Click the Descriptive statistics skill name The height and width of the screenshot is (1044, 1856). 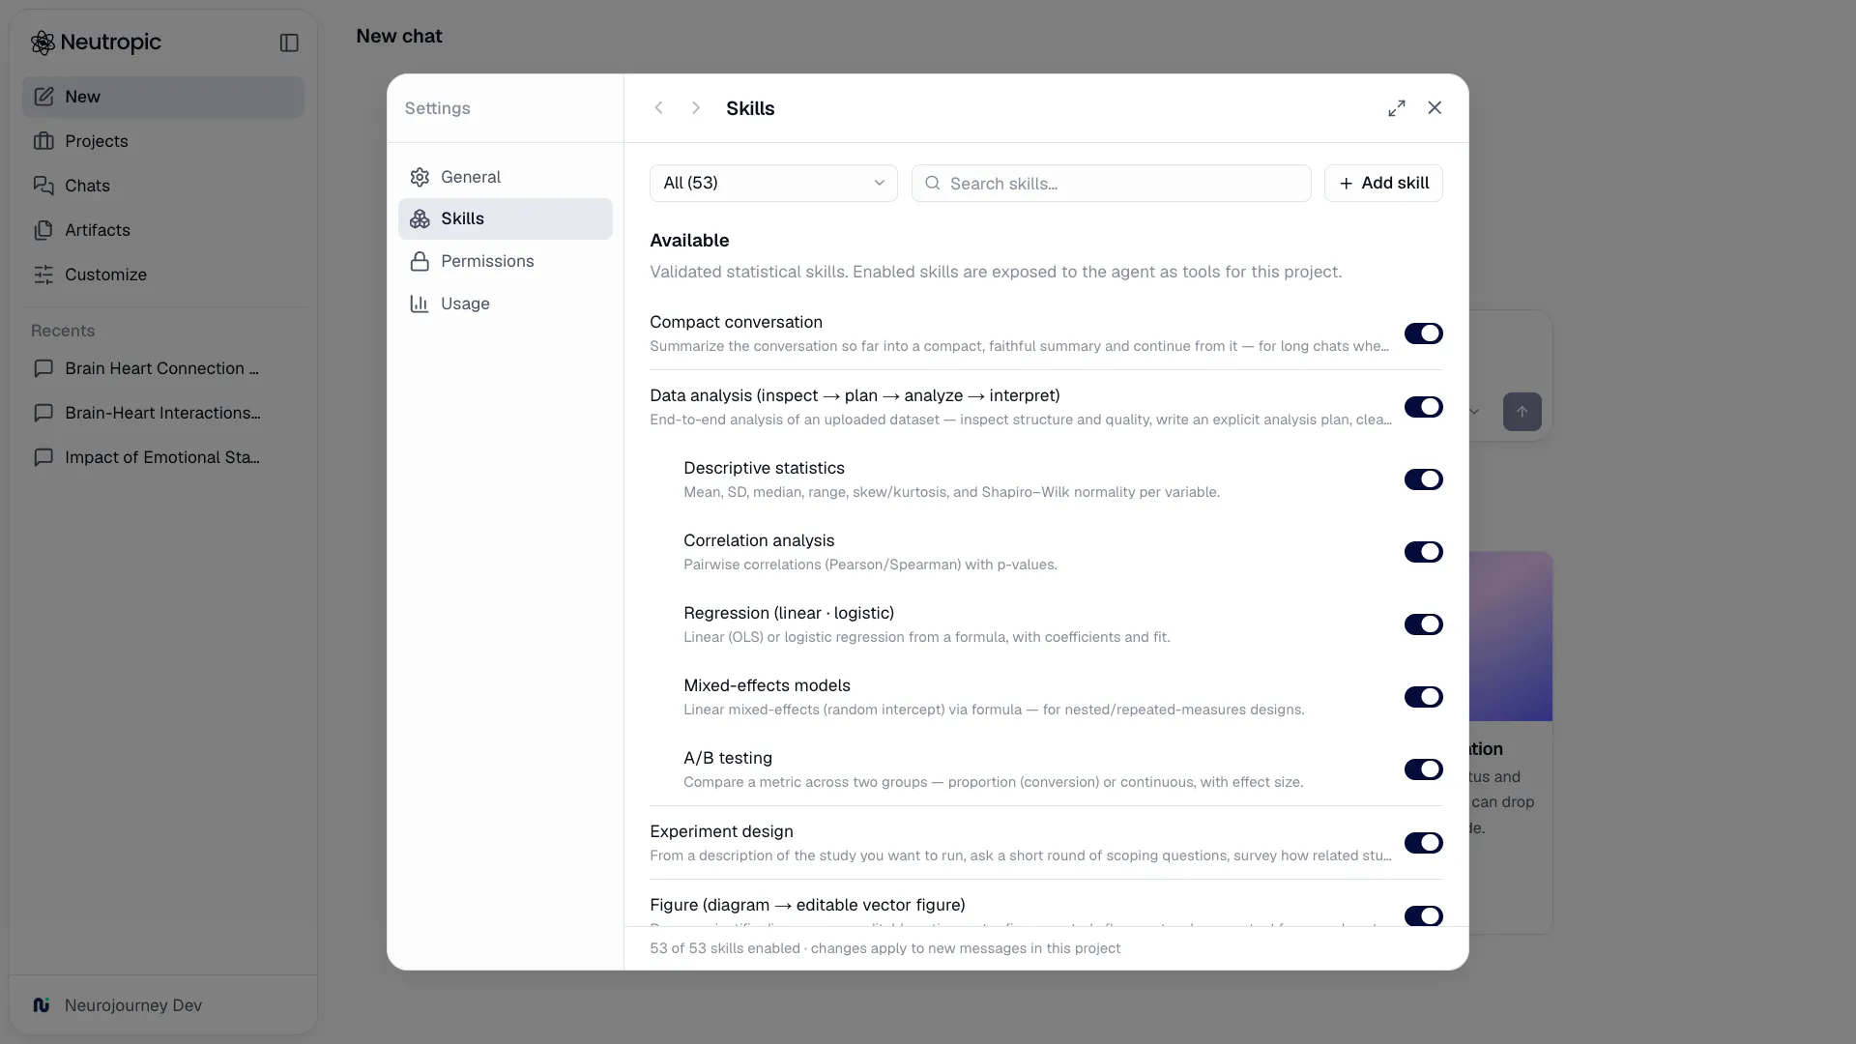[x=764, y=468]
